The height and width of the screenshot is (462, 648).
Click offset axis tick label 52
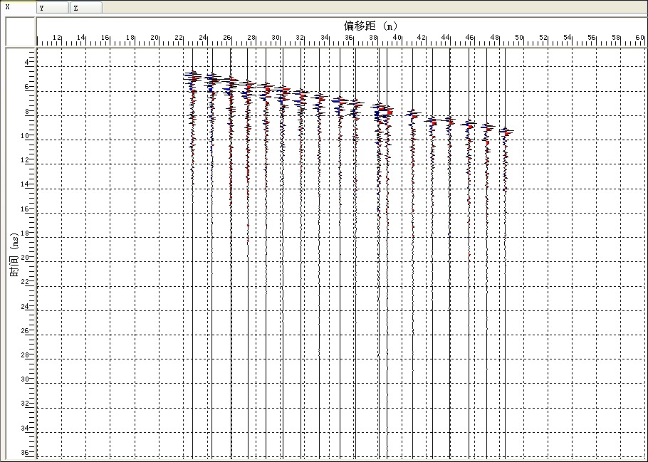(x=543, y=38)
